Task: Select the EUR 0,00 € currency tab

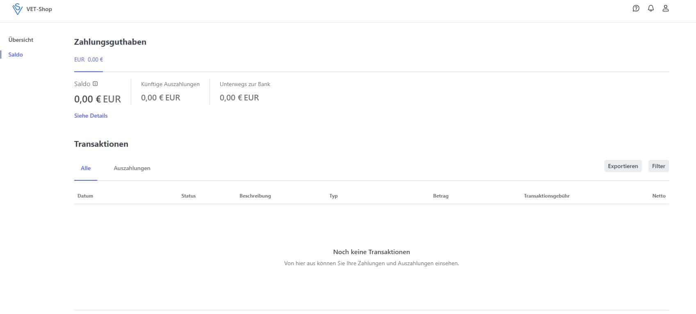Action: (x=89, y=59)
